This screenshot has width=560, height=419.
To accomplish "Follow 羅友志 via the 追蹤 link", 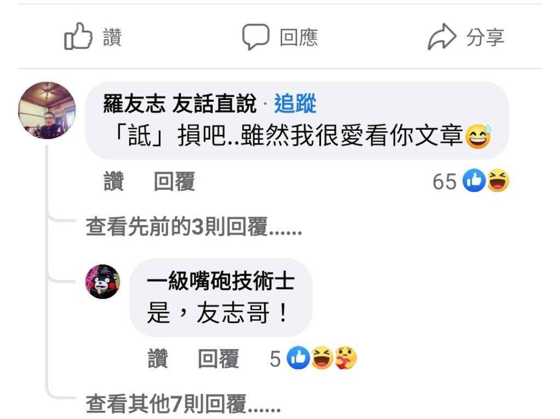I will (x=295, y=103).
